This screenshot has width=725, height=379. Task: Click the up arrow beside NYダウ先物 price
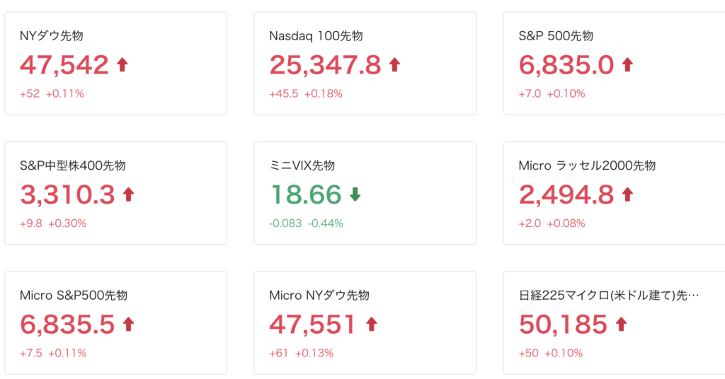(122, 65)
